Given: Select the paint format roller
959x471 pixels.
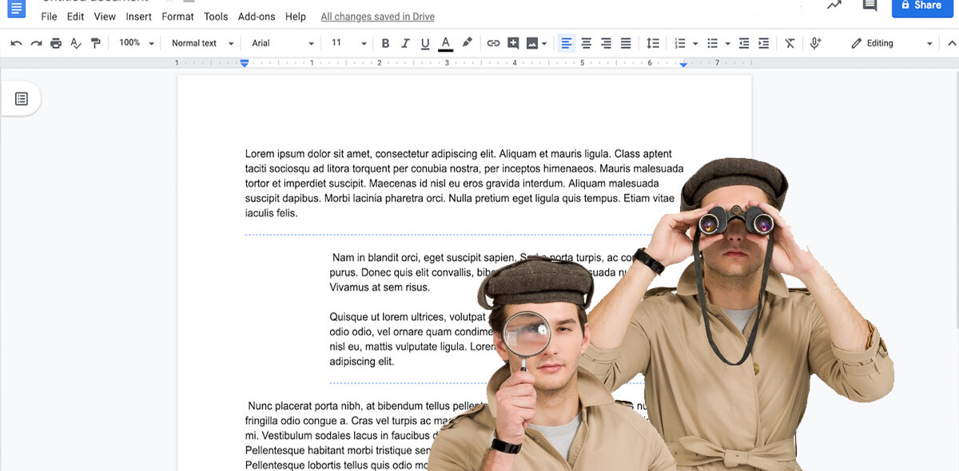Looking at the screenshot, I should 96,43.
